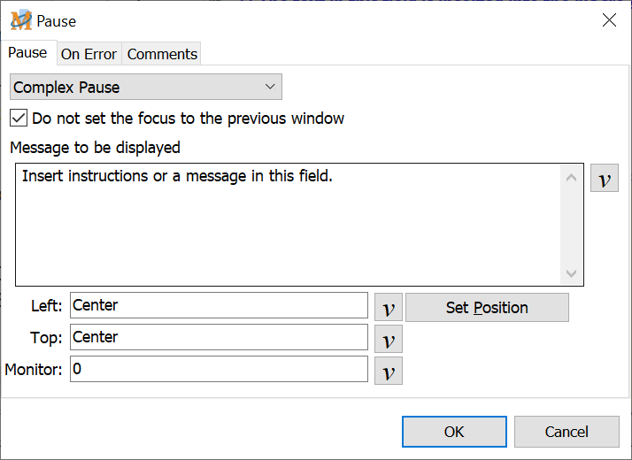Screen dimensions: 632x460
Task: Switch to the On Error tab
Action: pos(89,54)
